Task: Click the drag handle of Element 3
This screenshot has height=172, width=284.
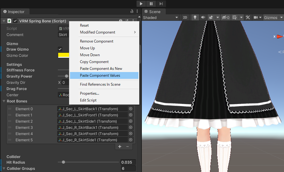Action: (x=10, y=128)
